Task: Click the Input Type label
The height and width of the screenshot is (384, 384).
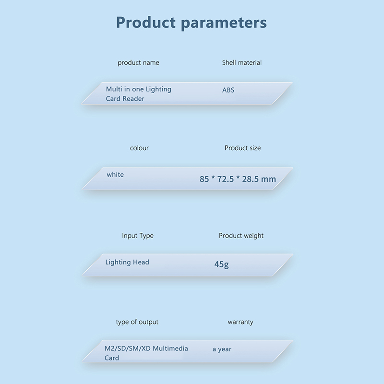Action: click(x=138, y=236)
